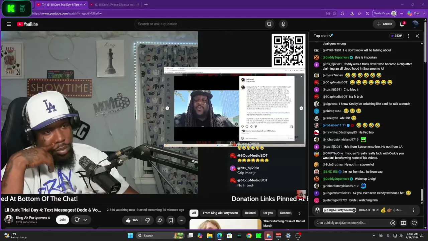
Task: Open the browser media control icon
Action: coord(351,13)
